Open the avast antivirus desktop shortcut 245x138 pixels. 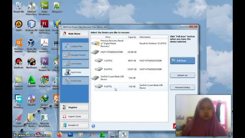(x=19, y=45)
